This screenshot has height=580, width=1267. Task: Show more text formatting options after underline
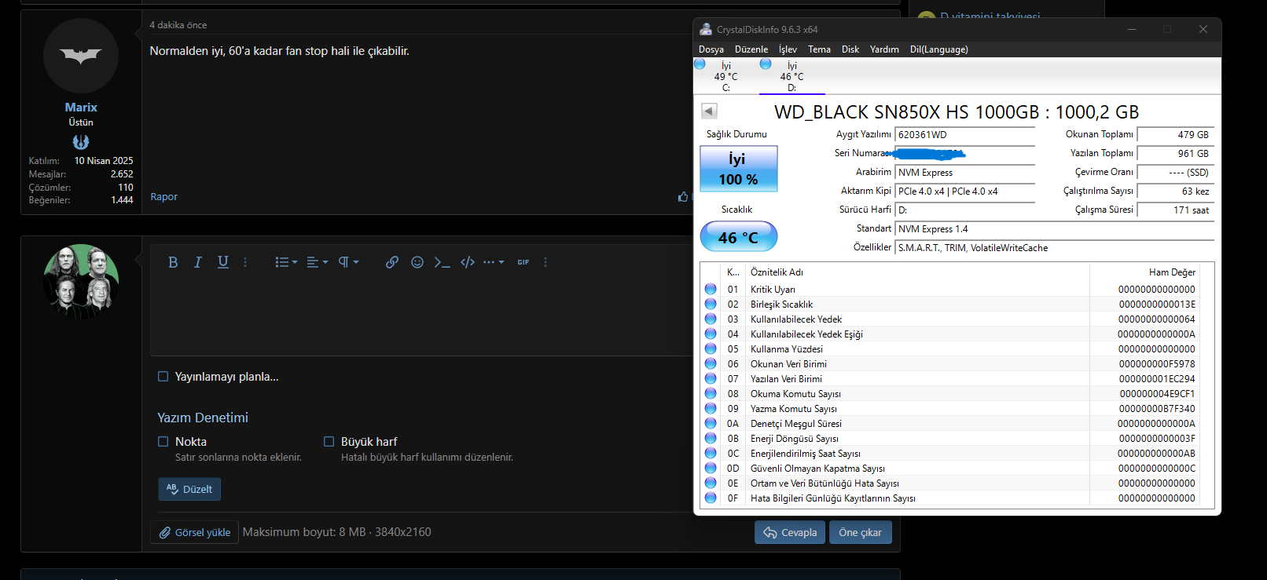245,262
